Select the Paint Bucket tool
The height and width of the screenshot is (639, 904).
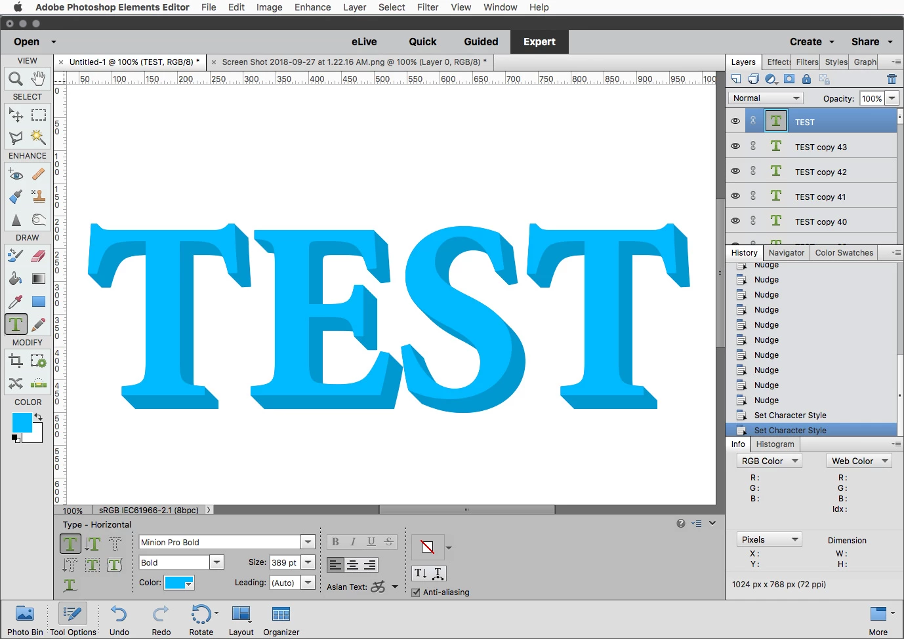[16, 279]
